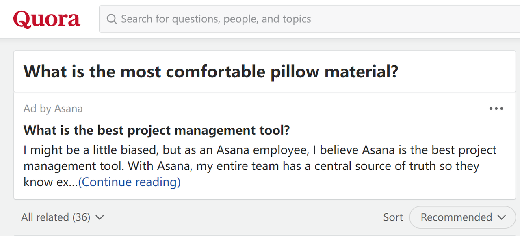Select the pillow material question title
This screenshot has width=520, height=236.
210,71
